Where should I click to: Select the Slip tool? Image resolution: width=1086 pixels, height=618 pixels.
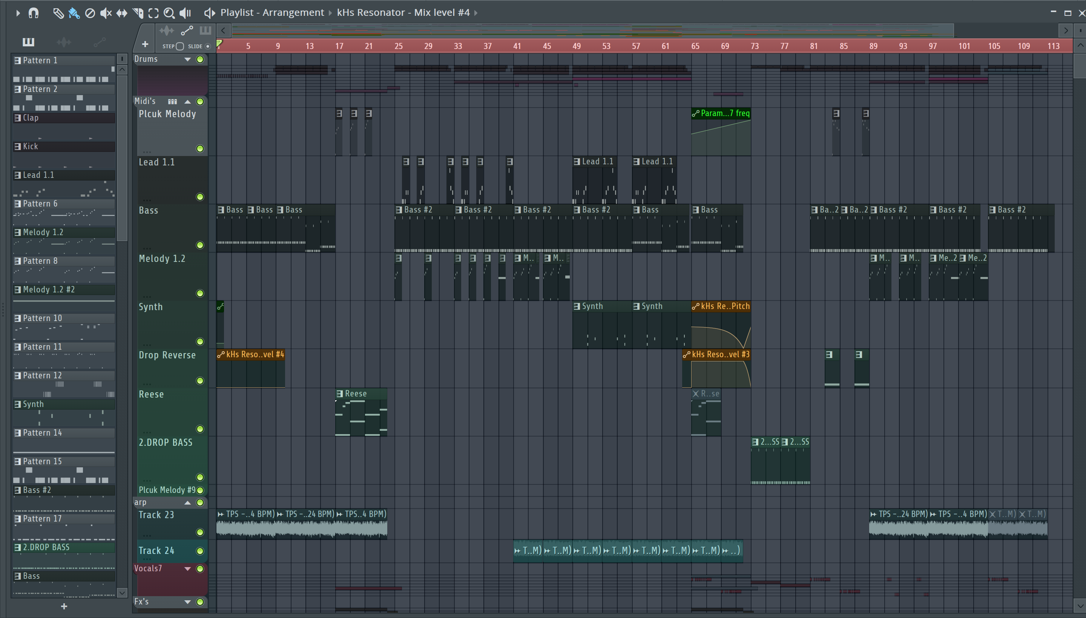(122, 13)
